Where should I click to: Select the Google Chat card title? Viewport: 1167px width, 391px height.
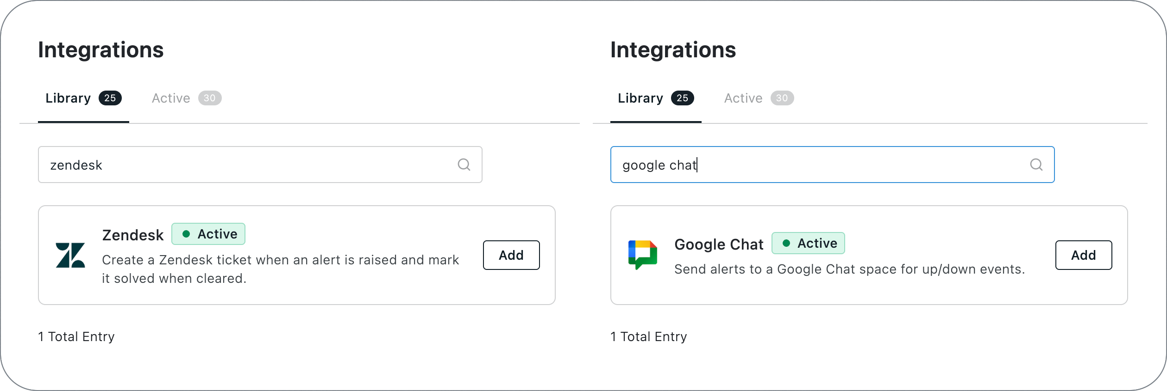pos(719,244)
